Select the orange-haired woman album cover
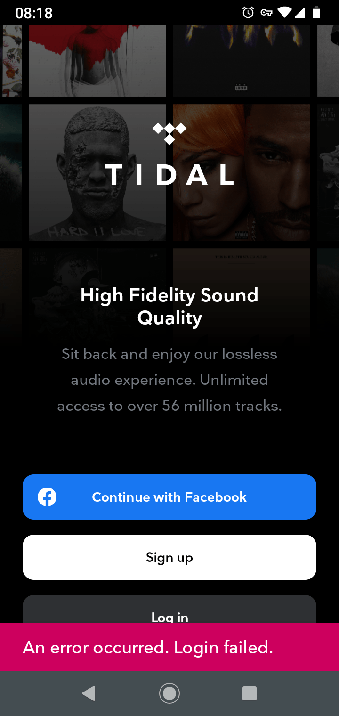 click(242, 172)
